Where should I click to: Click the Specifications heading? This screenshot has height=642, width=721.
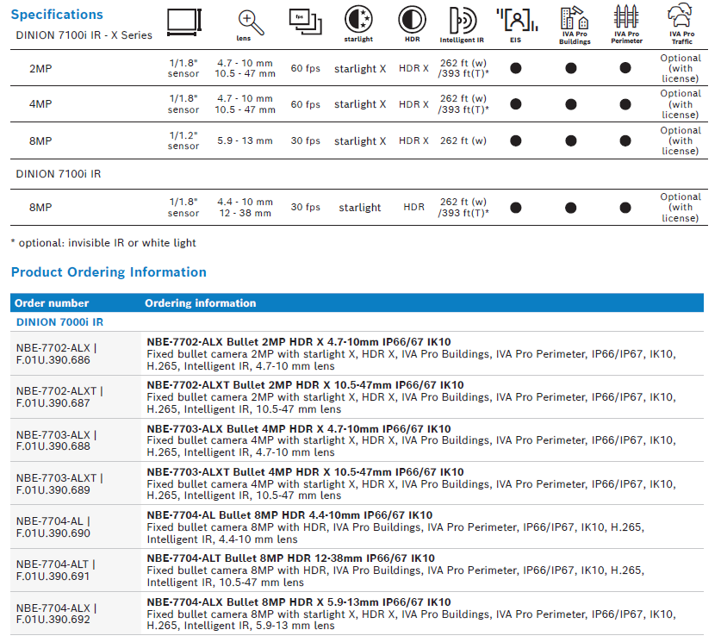point(57,15)
